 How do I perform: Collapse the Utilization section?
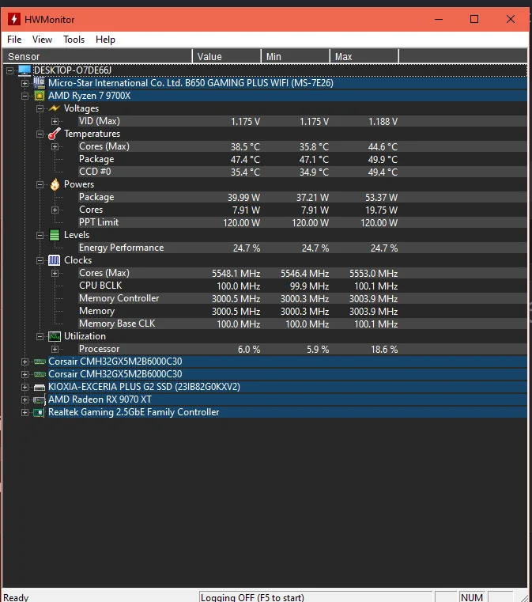pos(40,337)
